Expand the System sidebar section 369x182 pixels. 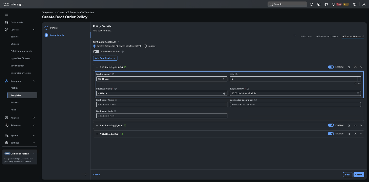[34, 135]
